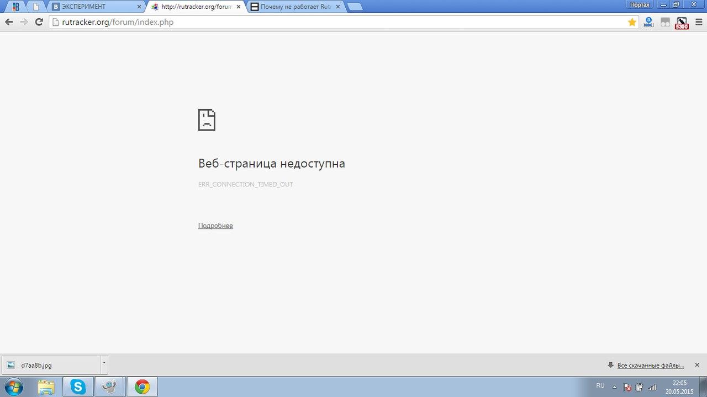
Task: Expand the d7aa8b.jpg download options arrow
Action: coord(104,365)
